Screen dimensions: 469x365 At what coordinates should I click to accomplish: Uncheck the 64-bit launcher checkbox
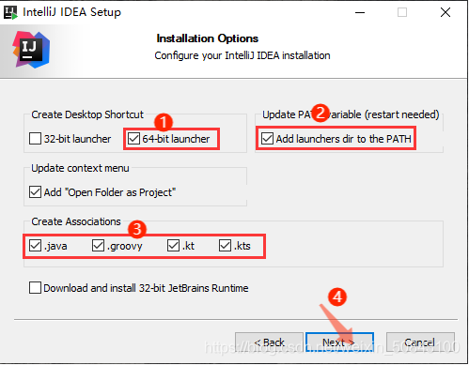133,138
